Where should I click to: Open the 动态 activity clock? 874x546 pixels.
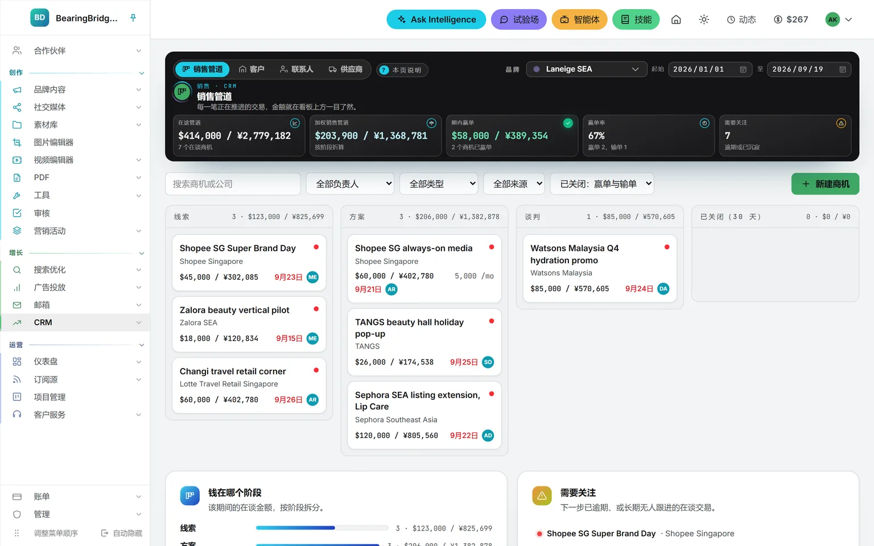(741, 19)
